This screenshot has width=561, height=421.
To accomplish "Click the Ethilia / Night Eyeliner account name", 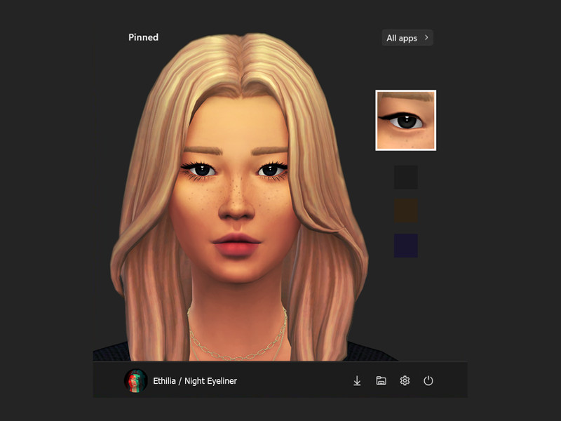I will tap(195, 381).
